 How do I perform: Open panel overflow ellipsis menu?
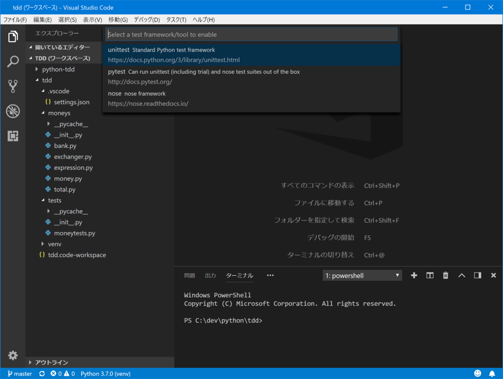click(x=271, y=275)
